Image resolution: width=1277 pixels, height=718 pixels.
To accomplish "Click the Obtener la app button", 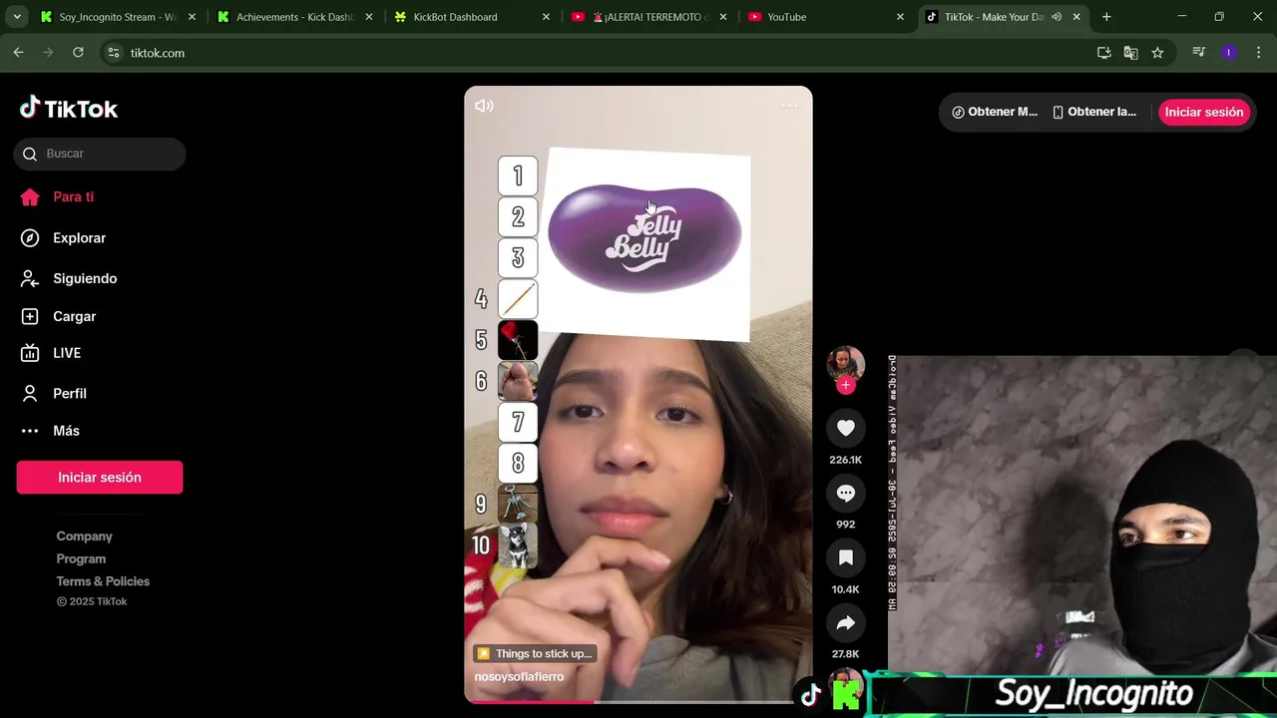I will (x=1094, y=112).
